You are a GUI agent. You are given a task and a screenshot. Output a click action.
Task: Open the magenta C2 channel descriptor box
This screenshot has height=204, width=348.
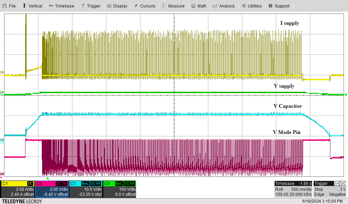(x=51, y=189)
